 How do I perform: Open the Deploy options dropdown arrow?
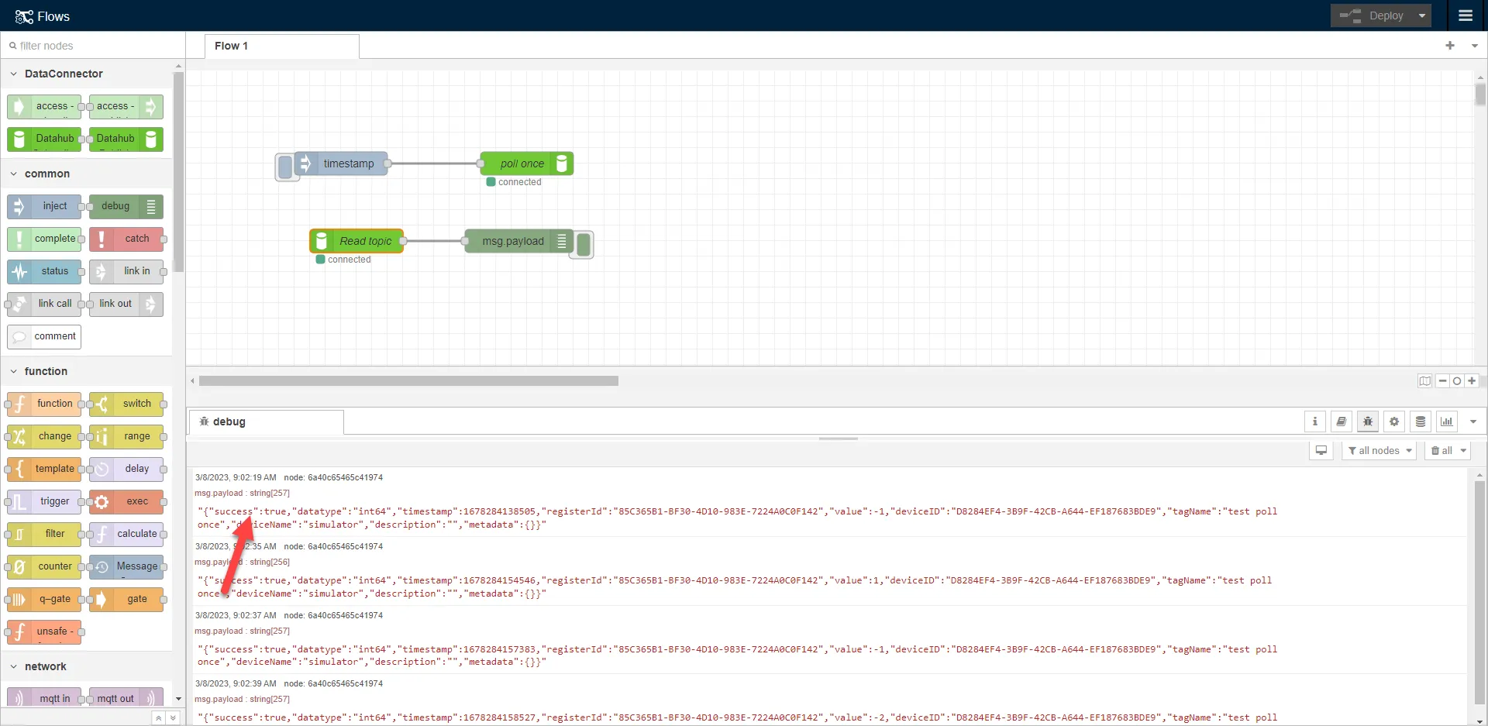(x=1421, y=15)
